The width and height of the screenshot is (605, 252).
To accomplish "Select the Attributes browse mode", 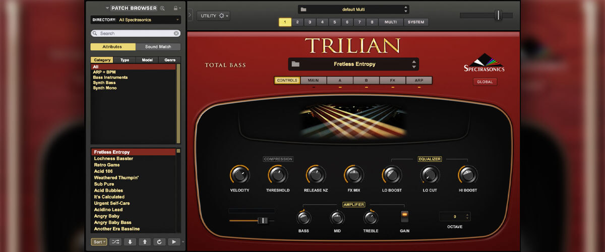I will (x=113, y=46).
